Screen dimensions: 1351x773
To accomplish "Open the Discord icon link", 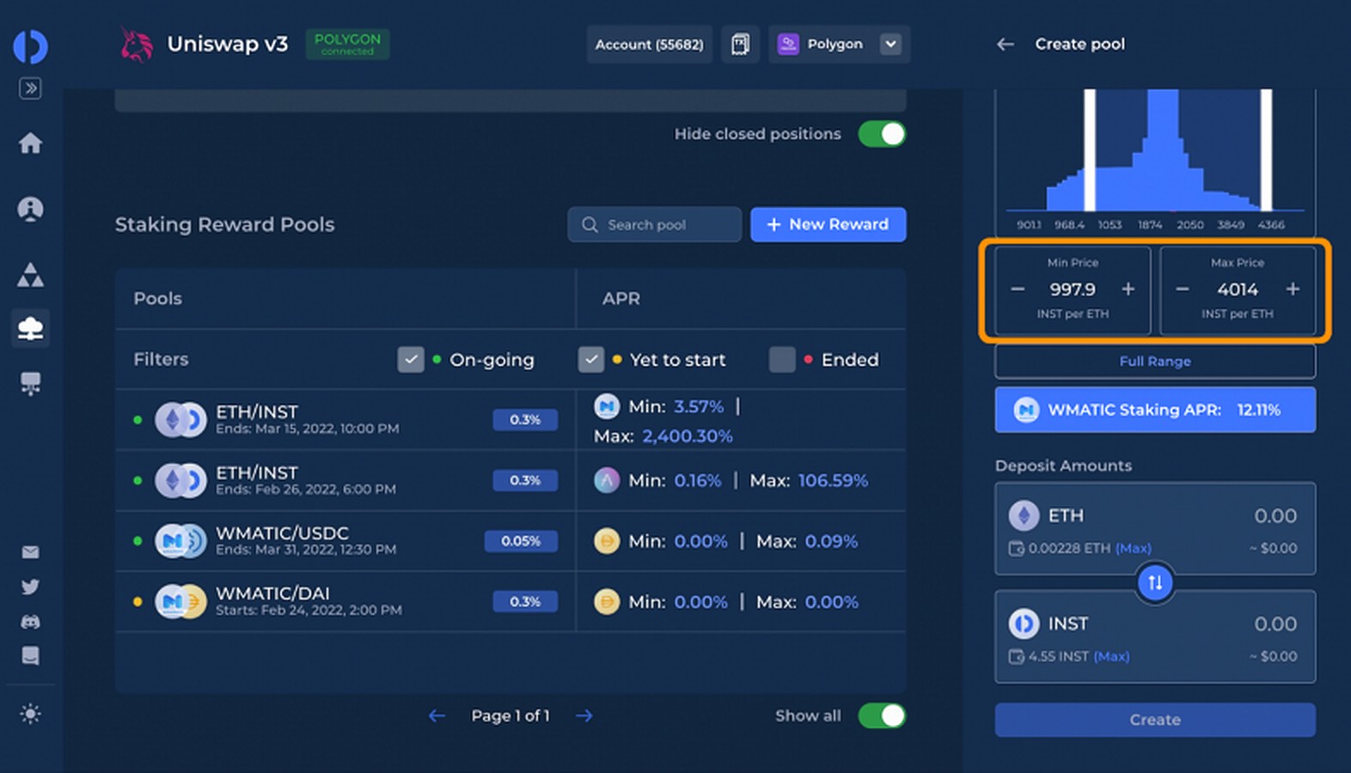I will click(x=30, y=622).
